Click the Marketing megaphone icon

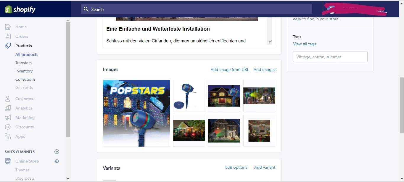click(8, 118)
